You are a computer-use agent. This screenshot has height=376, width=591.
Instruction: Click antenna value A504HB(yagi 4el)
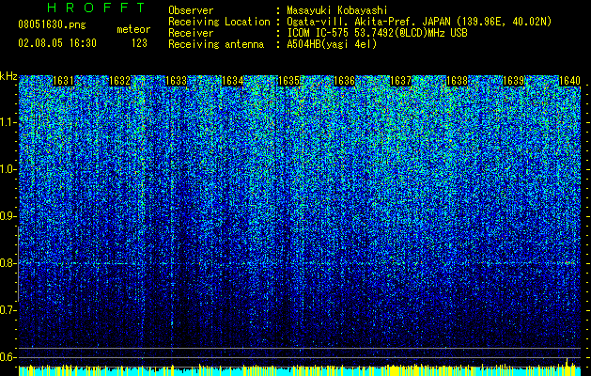pos(332,44)
